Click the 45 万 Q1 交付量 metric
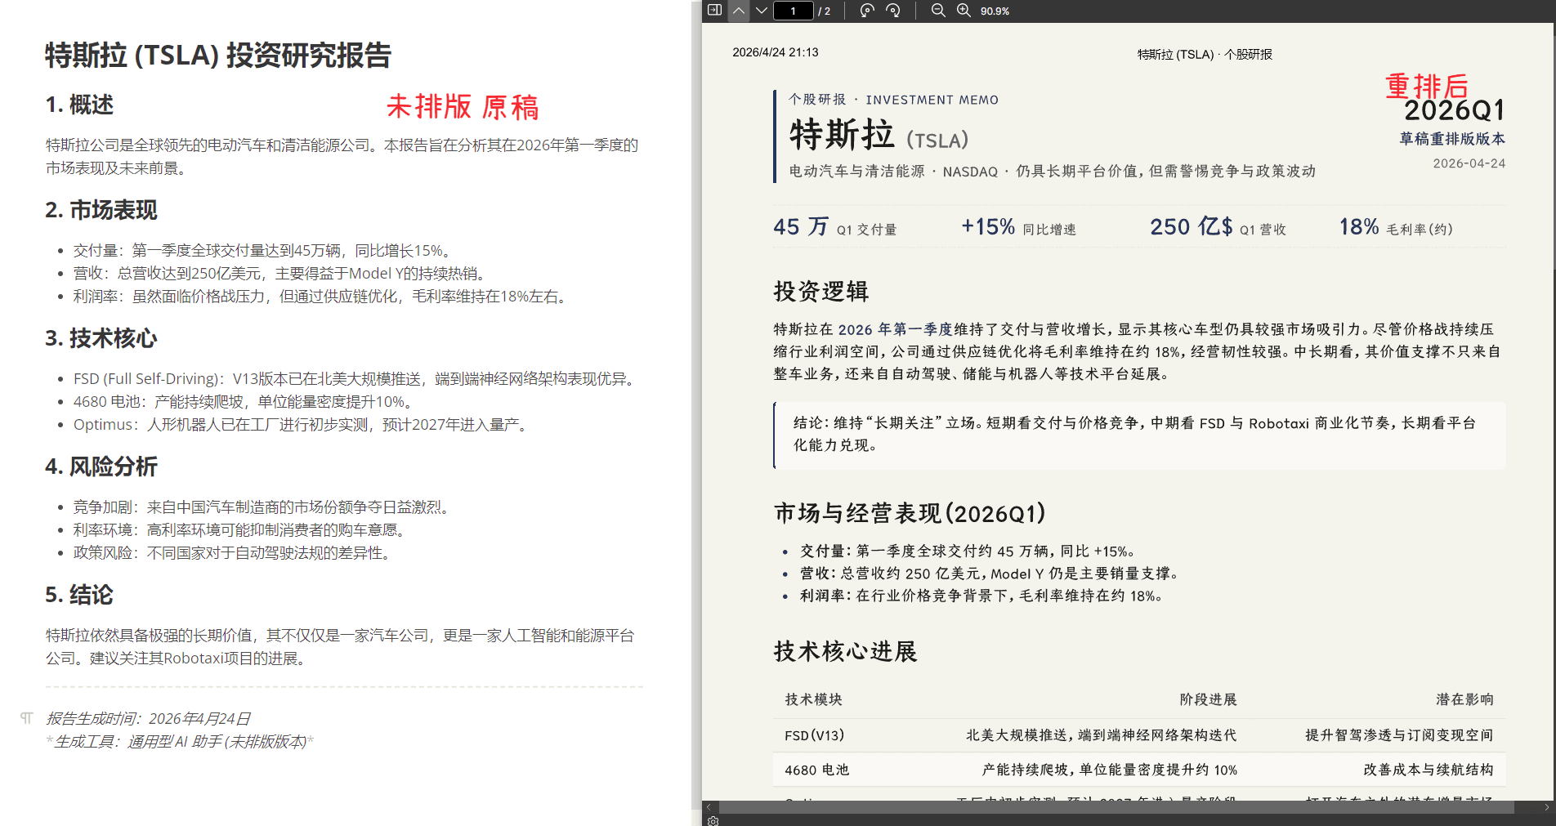 (835, 227)
